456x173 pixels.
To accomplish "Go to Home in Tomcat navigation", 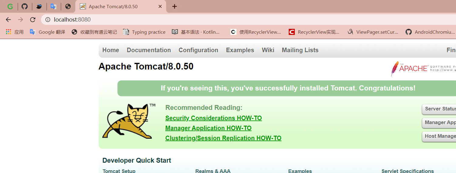I will pyautogui.click(x=111, y=50).
